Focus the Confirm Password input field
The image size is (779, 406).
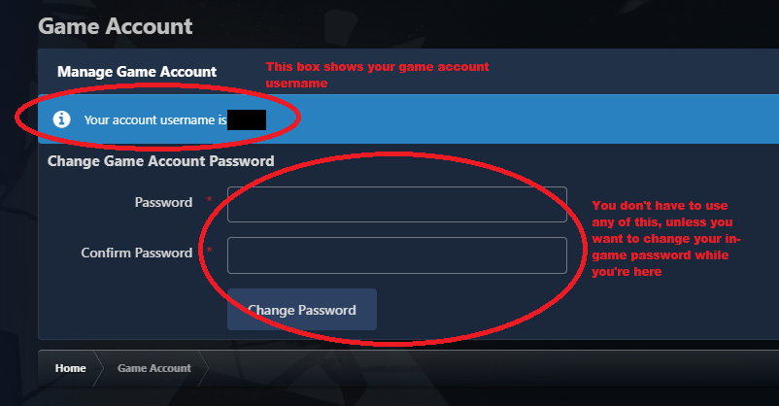[397, 255]
